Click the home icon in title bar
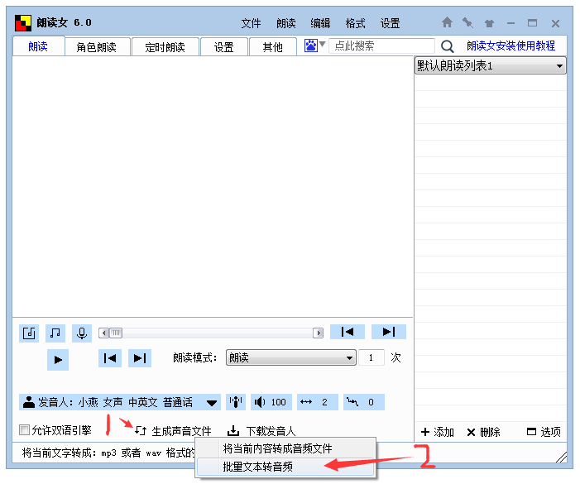The width and height of the screenshot is (580, 484). point(447,23)
